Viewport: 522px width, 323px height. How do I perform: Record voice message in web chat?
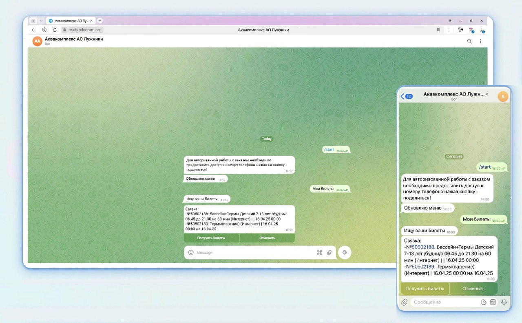click(344, 252)
